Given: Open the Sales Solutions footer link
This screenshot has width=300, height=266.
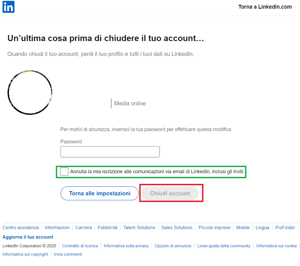Looking at the screenshot, I should point(177,227).
